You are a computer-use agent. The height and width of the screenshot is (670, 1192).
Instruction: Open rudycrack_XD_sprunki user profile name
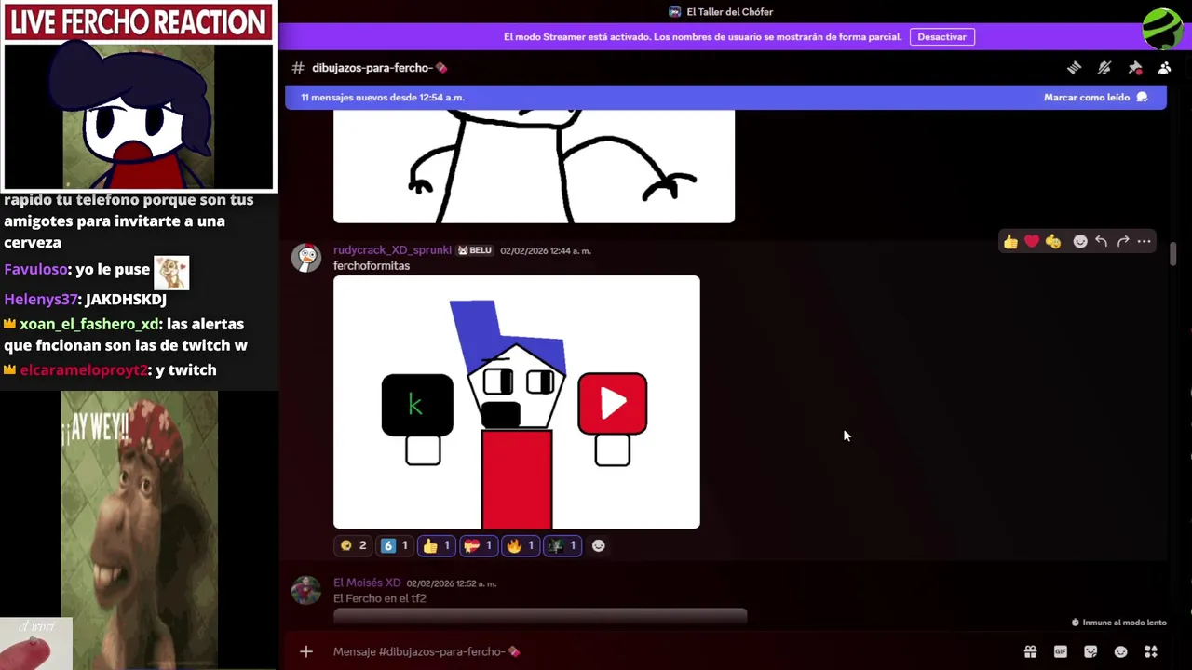click(x=392, y=250)
